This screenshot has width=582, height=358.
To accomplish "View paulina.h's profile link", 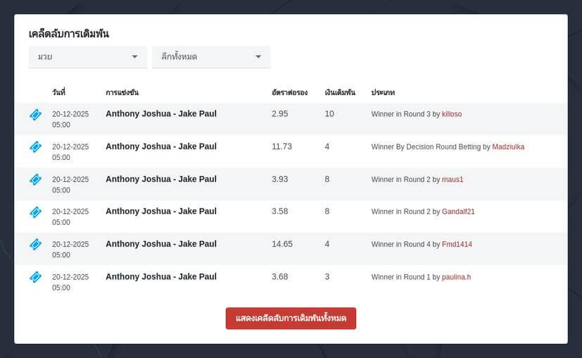I will tap(456, 277).
